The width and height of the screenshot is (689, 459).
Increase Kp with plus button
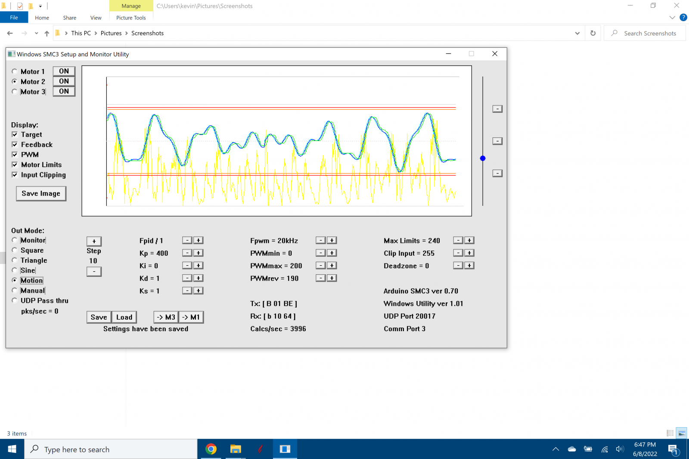(199, 253)
